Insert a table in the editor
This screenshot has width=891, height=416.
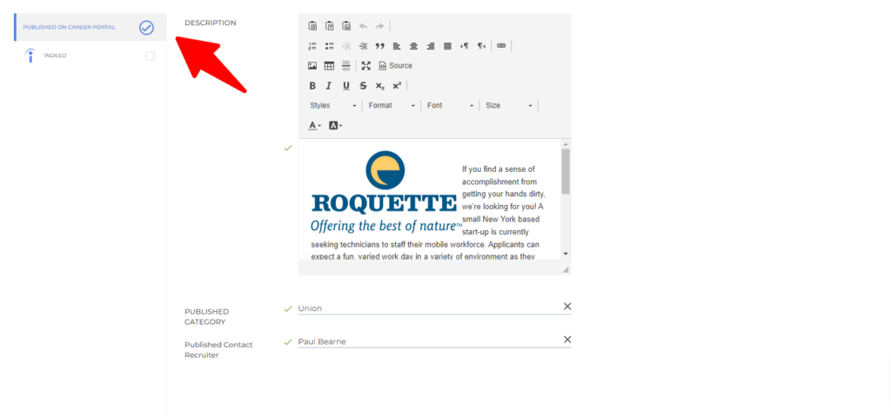pos(329,66)
